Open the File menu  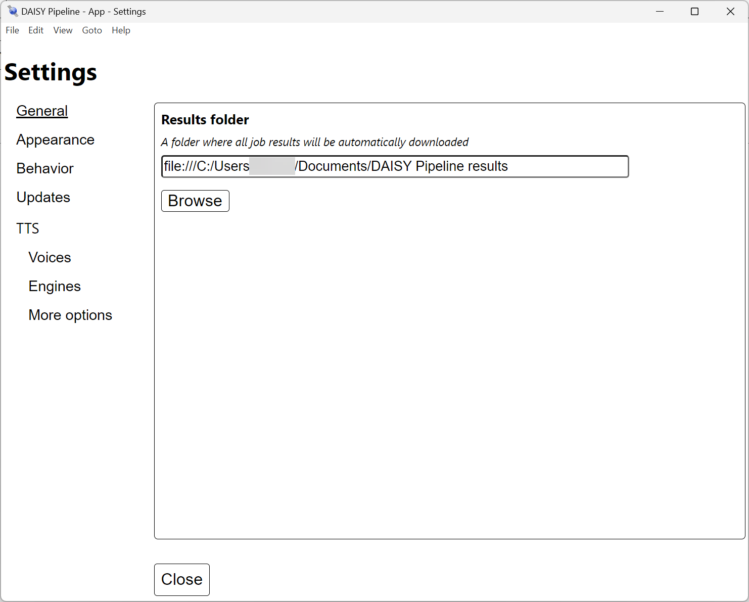tap(12, 30)
